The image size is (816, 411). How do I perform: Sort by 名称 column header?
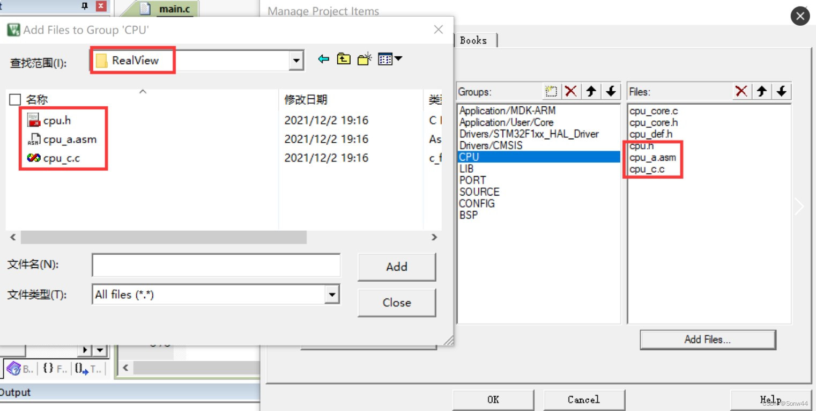coord(37,99)
